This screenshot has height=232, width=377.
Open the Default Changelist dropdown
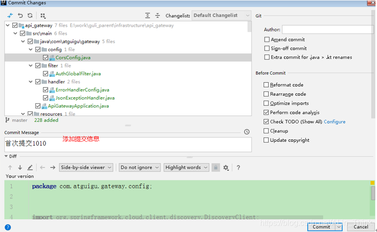tap(221, 15)
